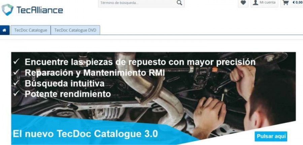Click the 'Pulsar aquí' button
303x145 pixels.
(x=271, y=136)
